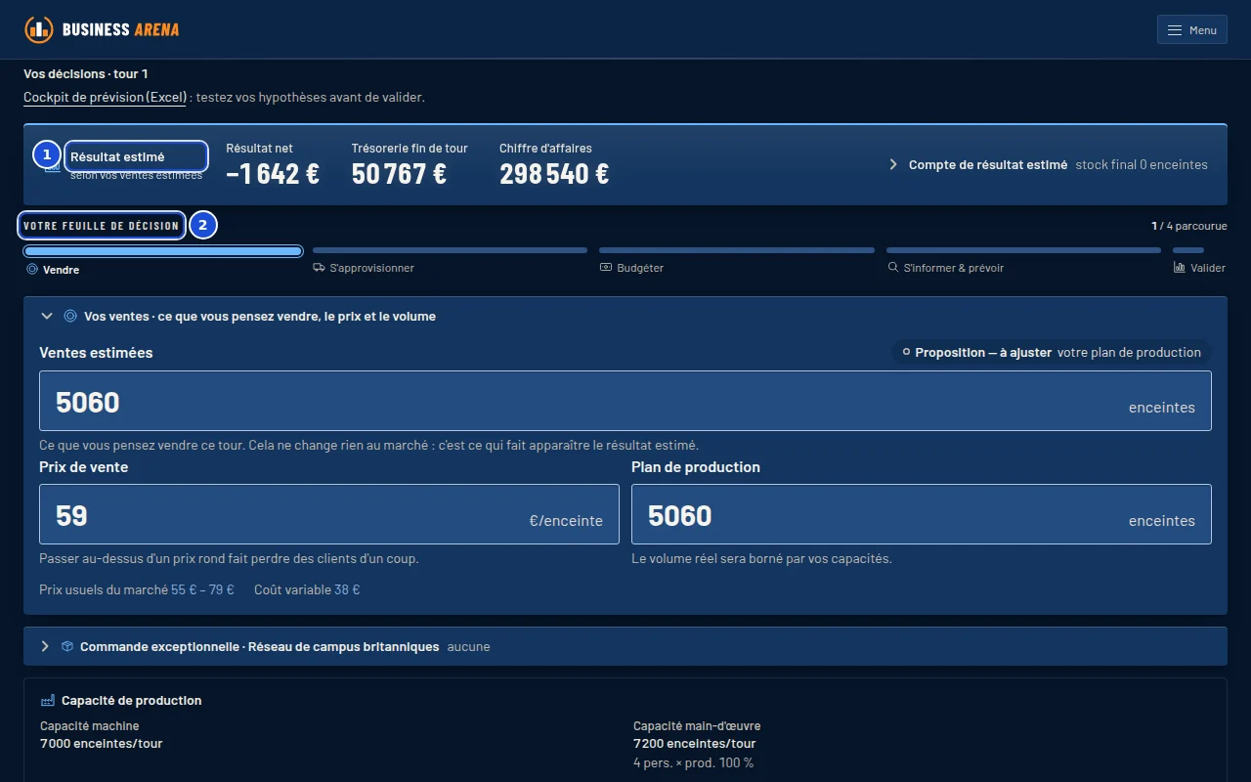This screenshot has width=1251, height=782.
Task: Click the factory icon beside Capacité de production
Action: tap(47, 701)
